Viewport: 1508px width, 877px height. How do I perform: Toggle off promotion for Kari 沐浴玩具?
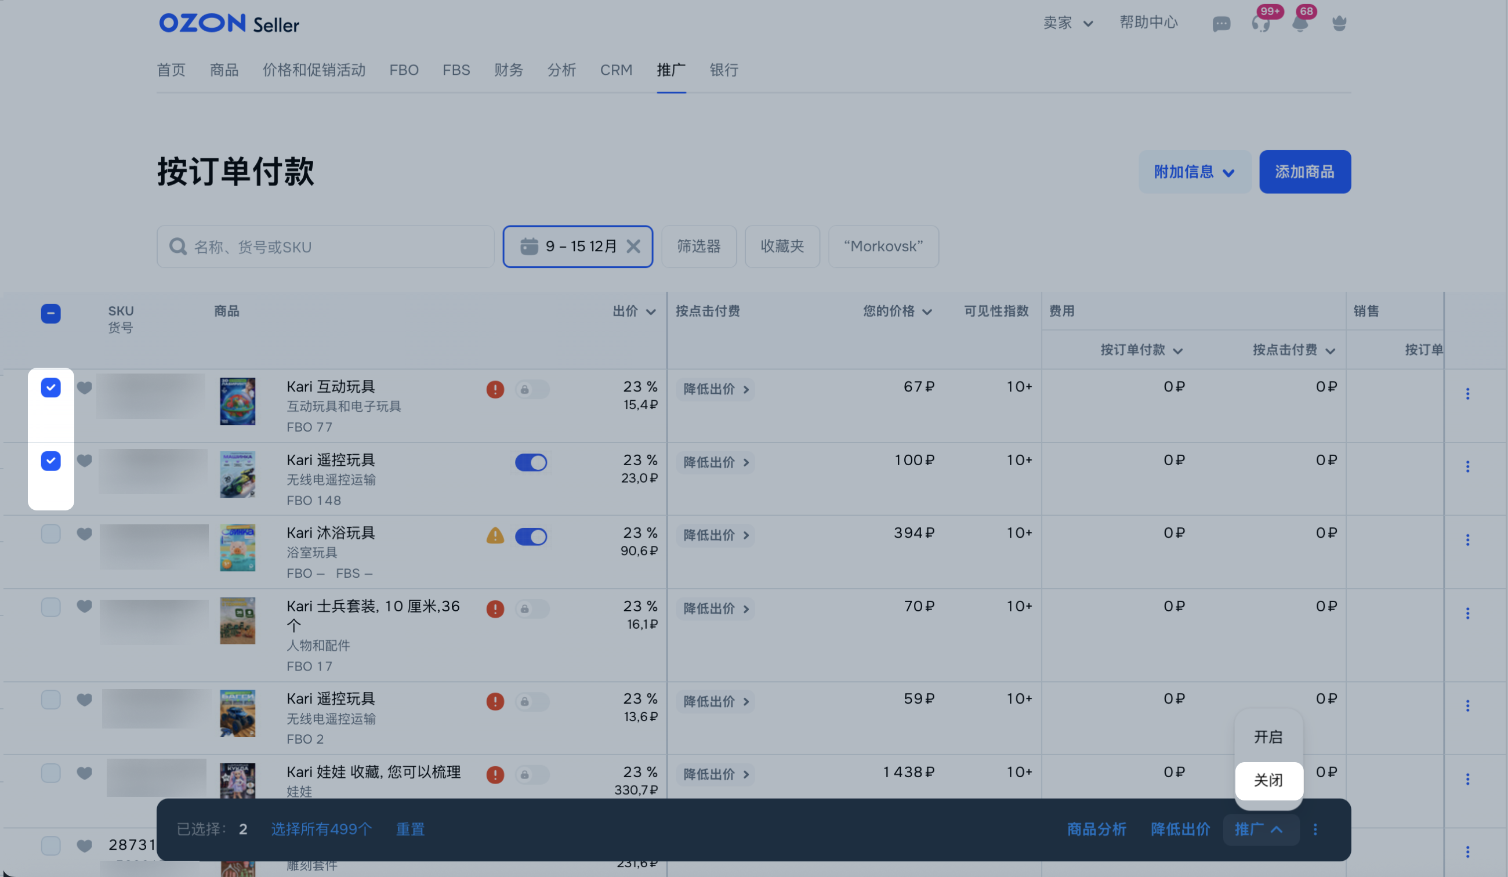(531, 537)
